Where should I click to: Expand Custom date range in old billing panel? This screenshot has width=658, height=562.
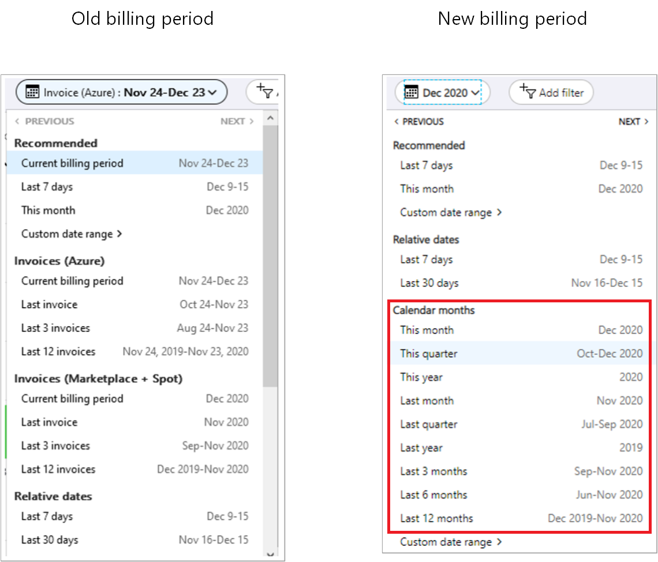click(x=72, y=234)
